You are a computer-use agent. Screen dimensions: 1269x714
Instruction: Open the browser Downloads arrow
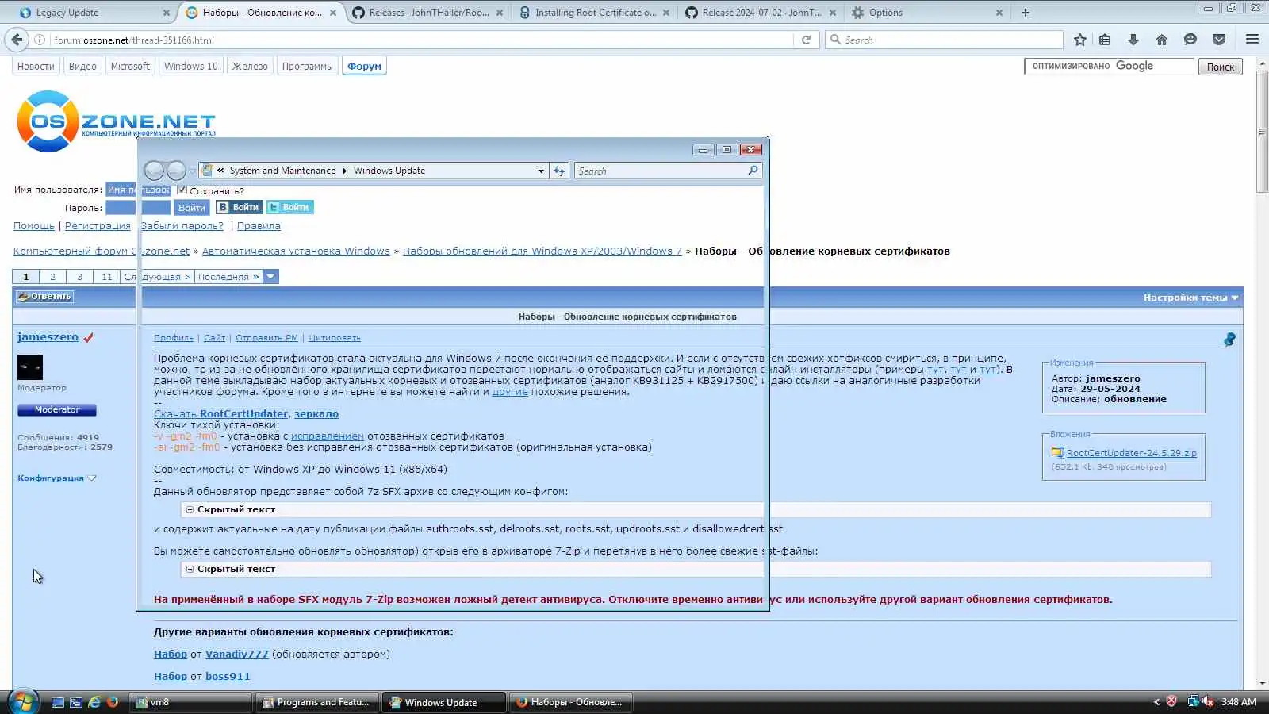1133,40
